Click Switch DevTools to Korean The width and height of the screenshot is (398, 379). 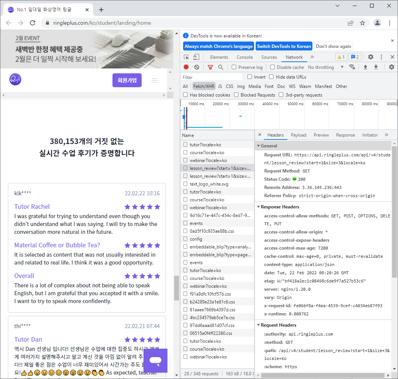point(284,46)
